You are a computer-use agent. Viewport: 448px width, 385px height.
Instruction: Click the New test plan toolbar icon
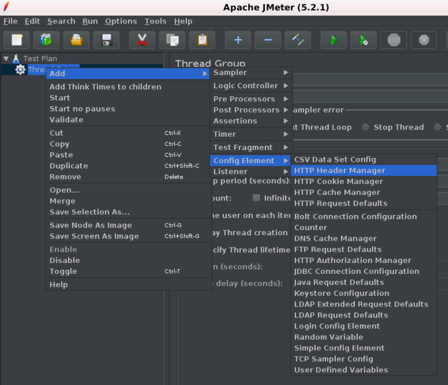(16, 40)
